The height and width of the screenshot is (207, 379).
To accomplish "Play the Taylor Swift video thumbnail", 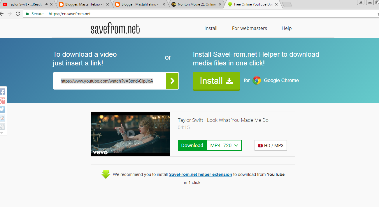I will click(131, 134).
